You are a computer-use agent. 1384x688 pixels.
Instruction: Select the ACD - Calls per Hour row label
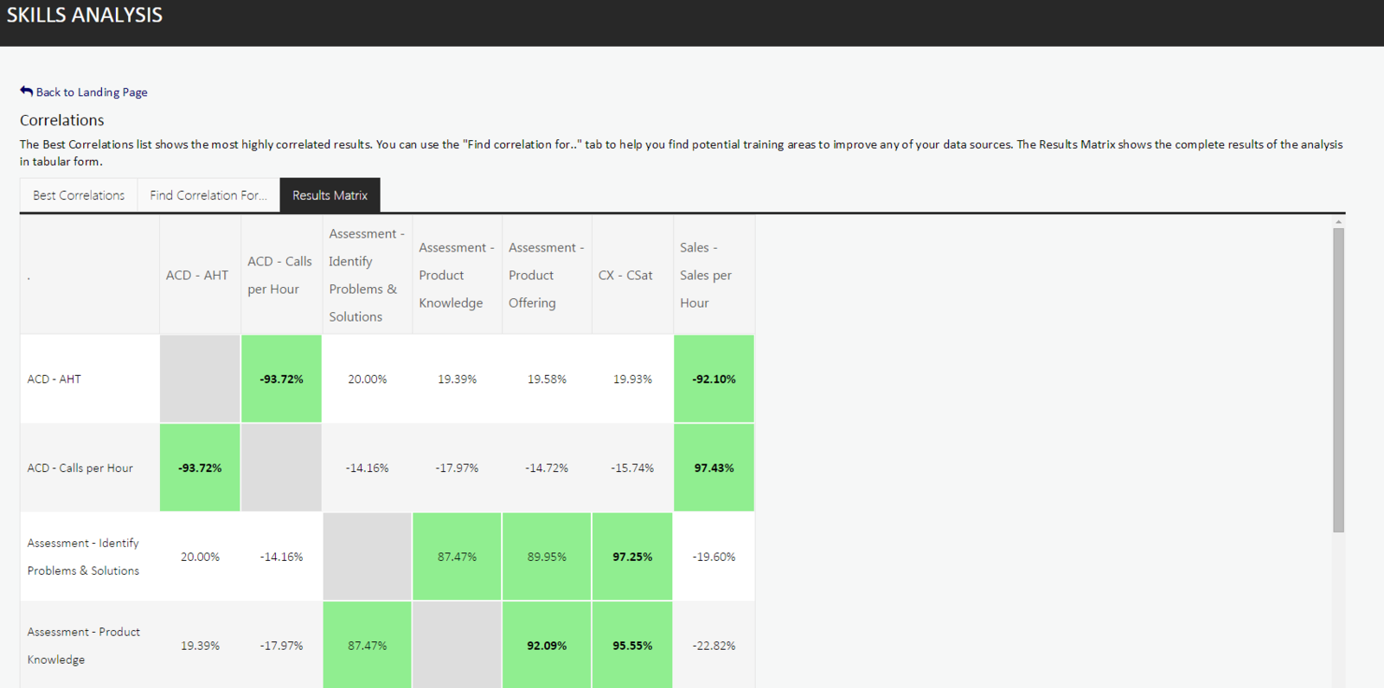80,468
